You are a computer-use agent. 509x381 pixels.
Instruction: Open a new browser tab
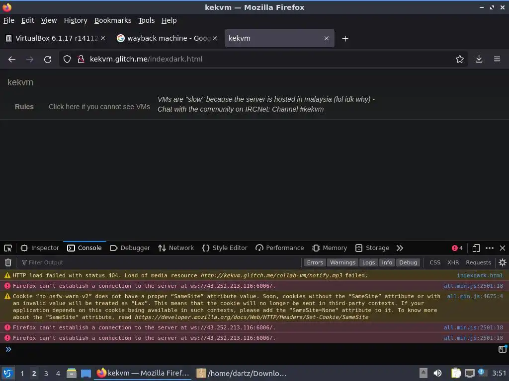(345, 39)
